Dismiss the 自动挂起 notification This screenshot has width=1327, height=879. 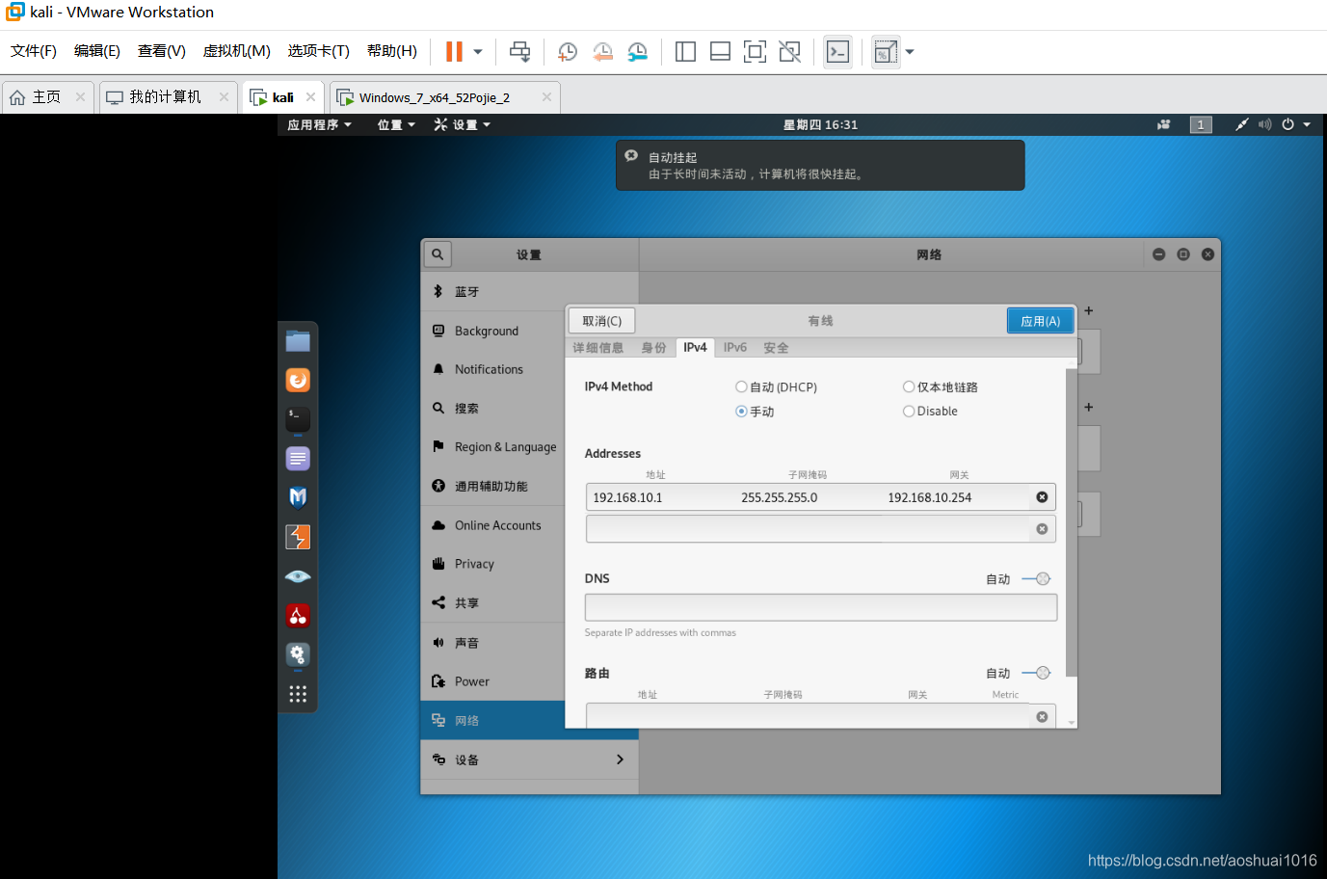[631, 155]
